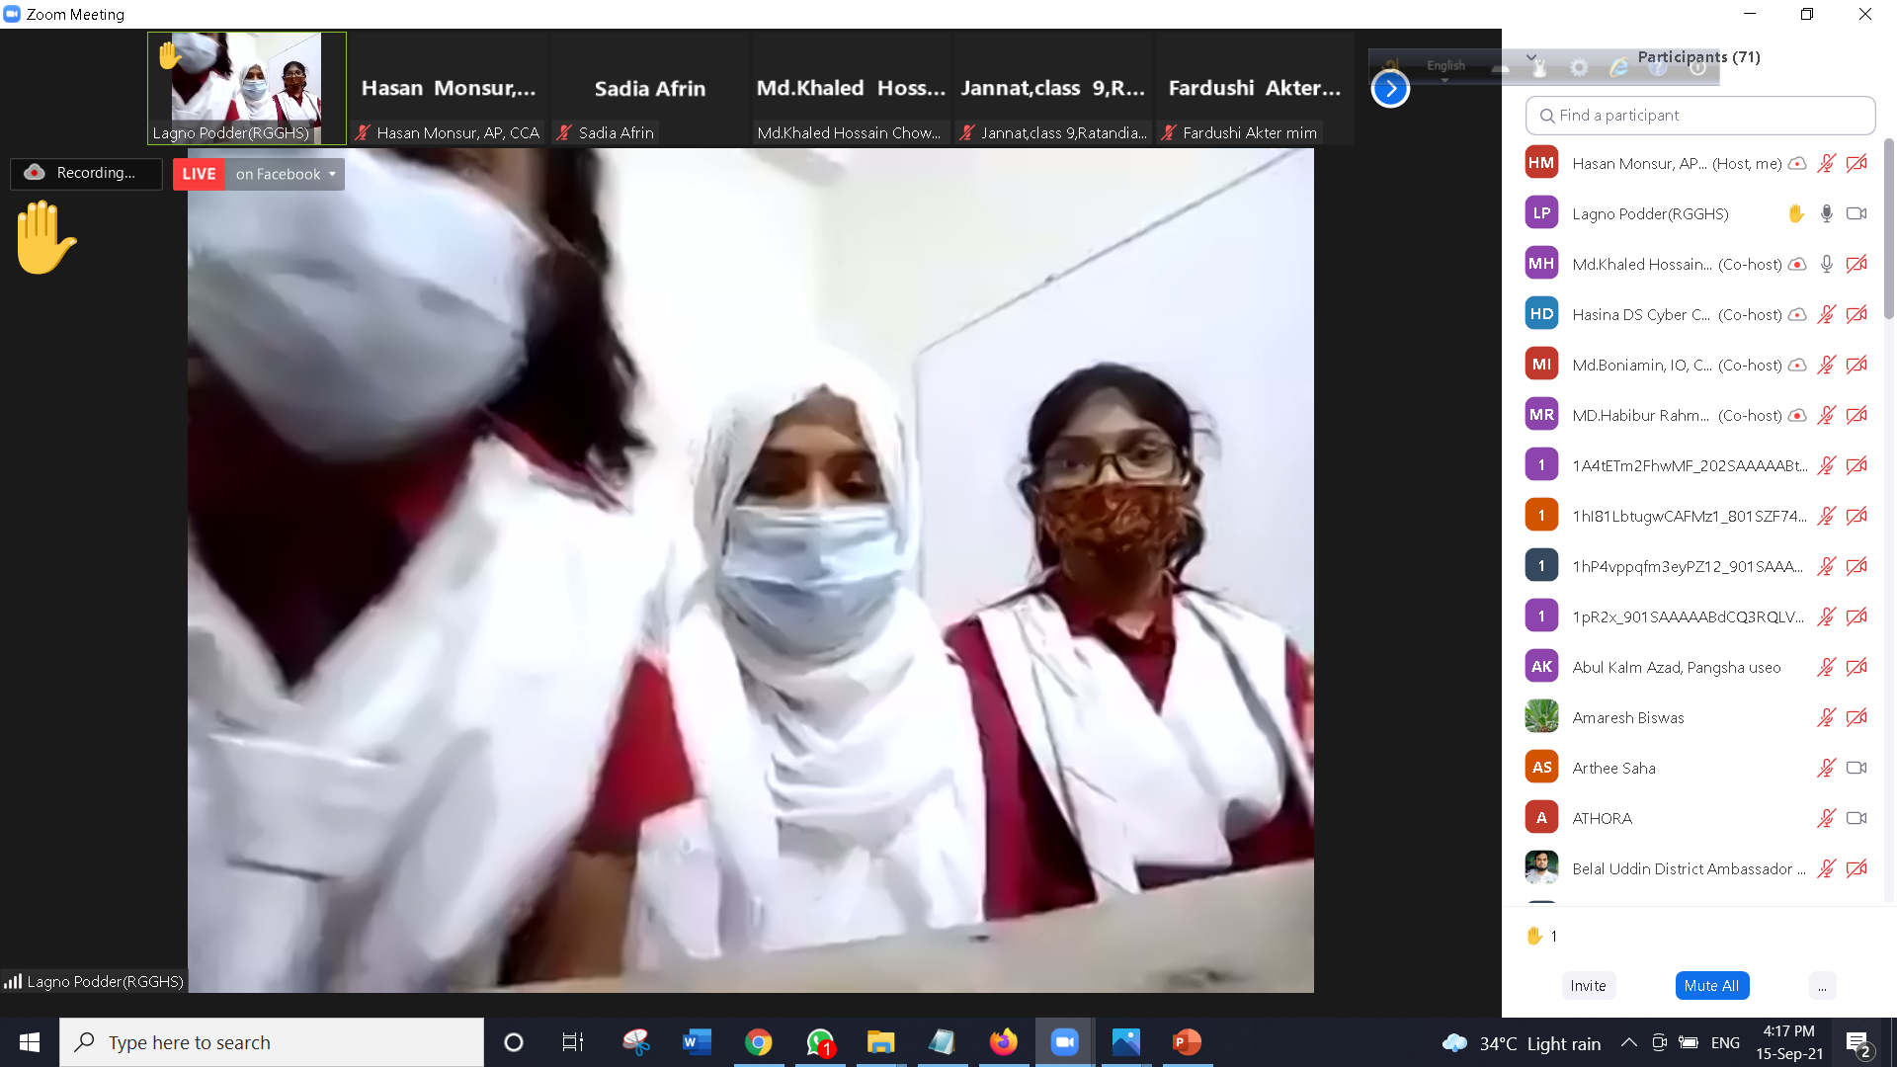Open File Explorer from taskbar
Image resolution: width=1897 pixels, height=1067 pixels.
pyautogui.click(x=880, y=1042)
